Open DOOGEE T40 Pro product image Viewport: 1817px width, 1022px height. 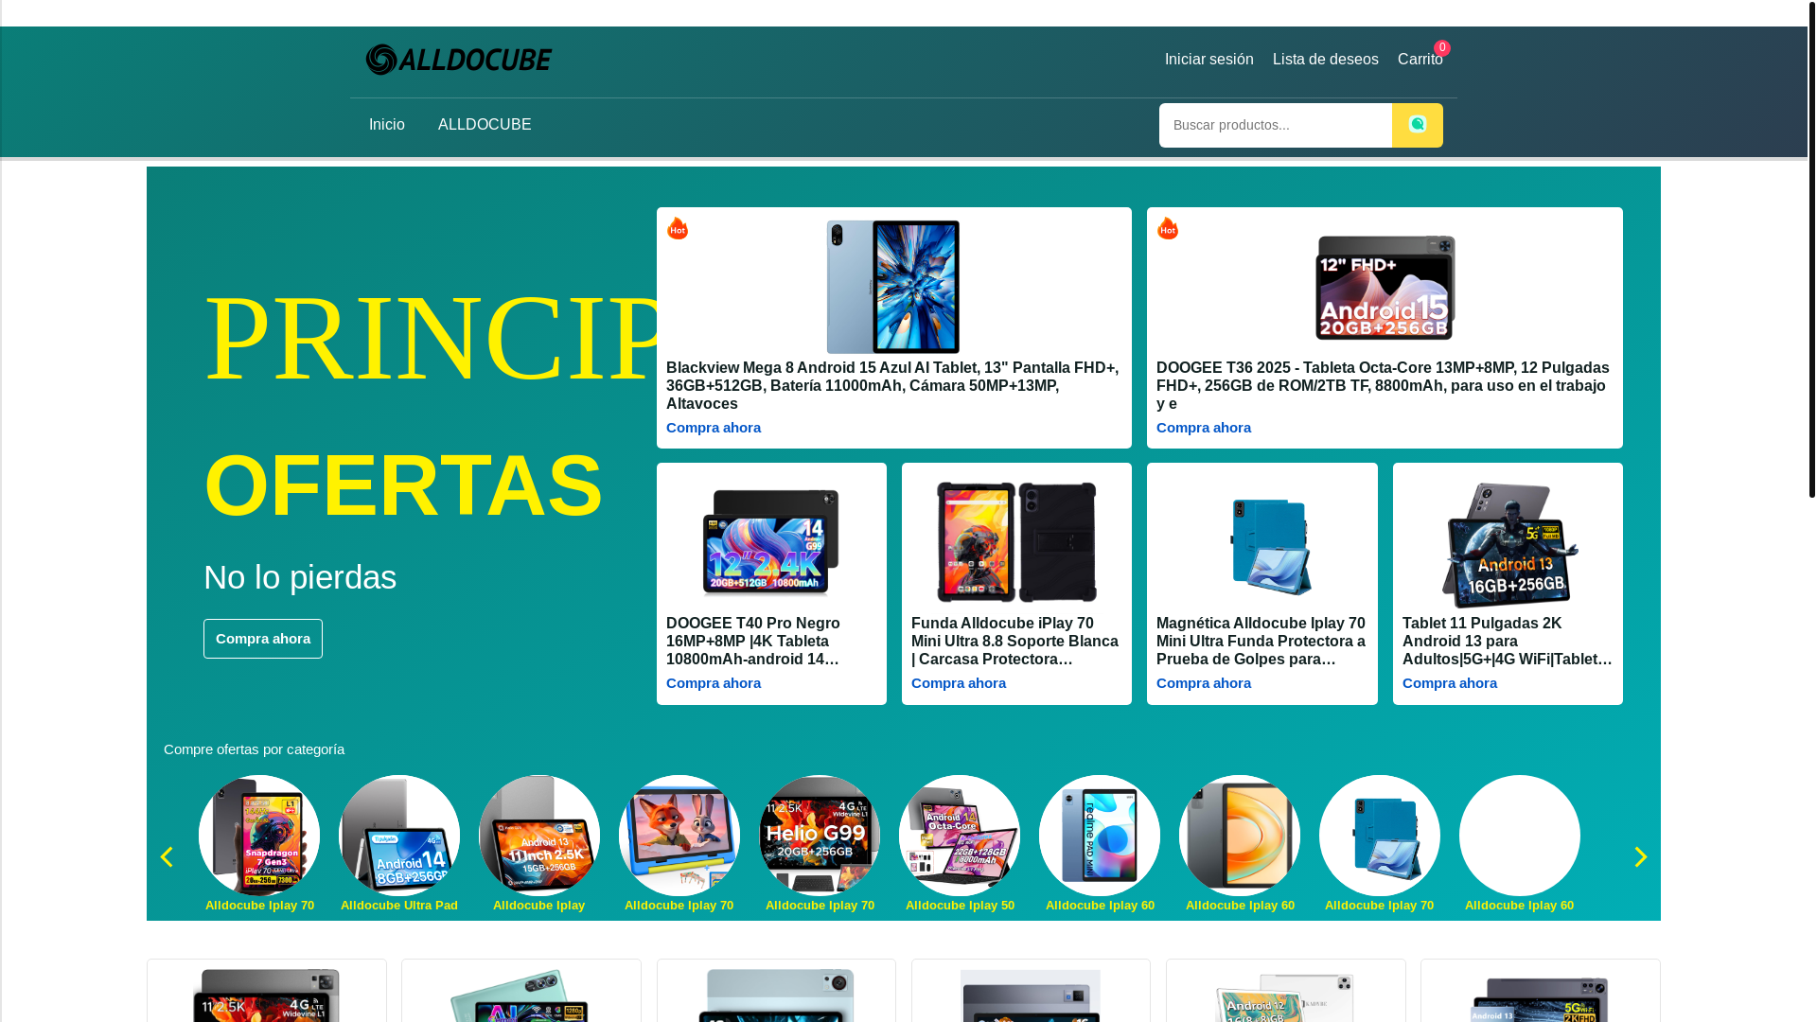771,543
